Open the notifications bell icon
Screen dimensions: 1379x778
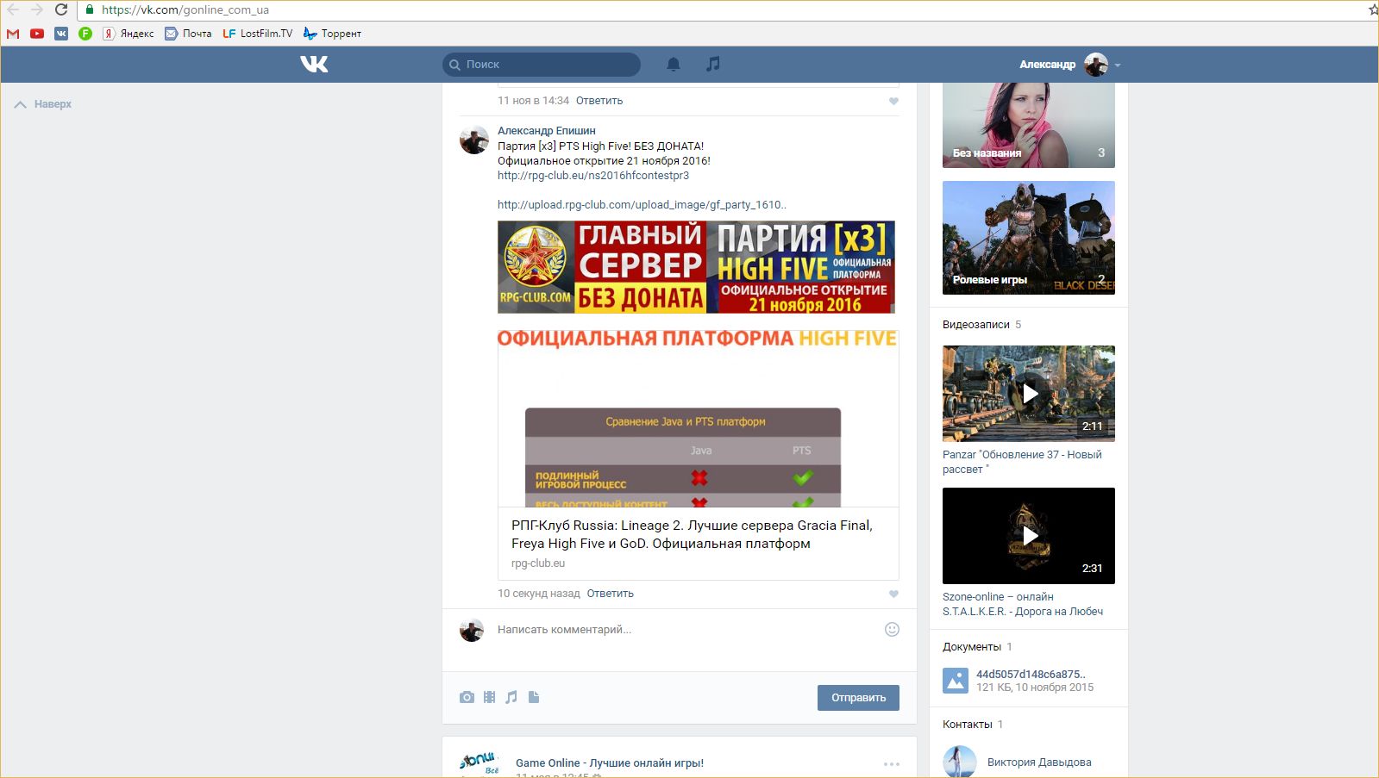pos(674,64)
